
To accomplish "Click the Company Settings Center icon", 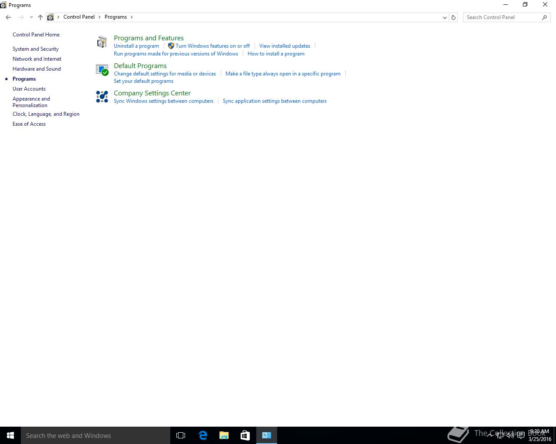I will 102,97.
